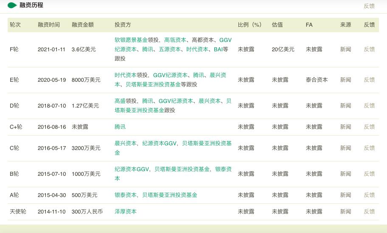This screenshot has height=233, width=387.
Task: Click the 融资金额 column header
Action: (83, 25)
